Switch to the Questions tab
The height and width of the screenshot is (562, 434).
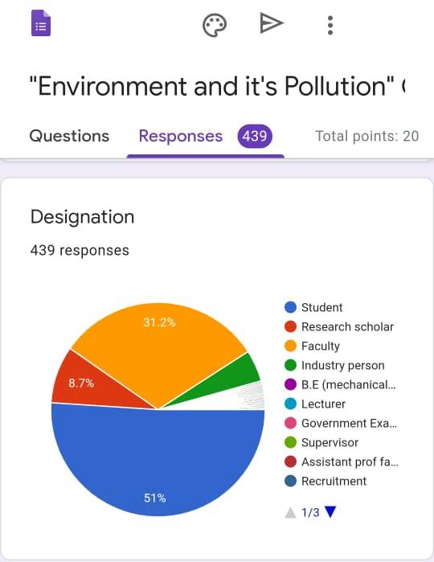pyautogui.click(x=69, y=136)
